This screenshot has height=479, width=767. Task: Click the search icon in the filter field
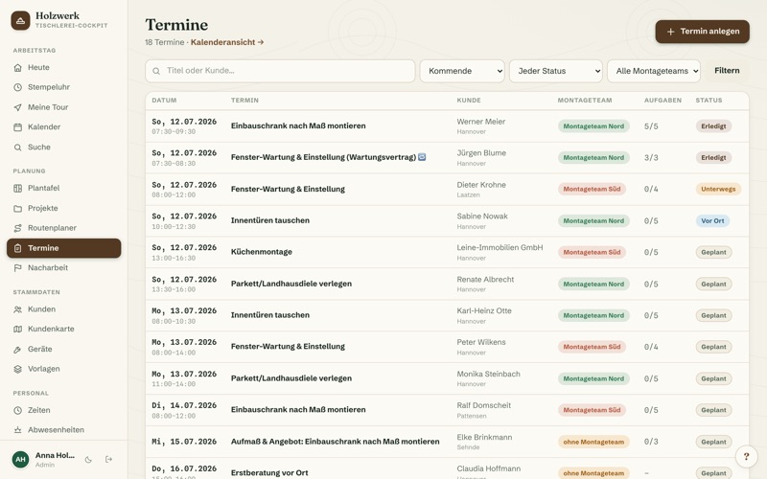click(x=156, y=71)
